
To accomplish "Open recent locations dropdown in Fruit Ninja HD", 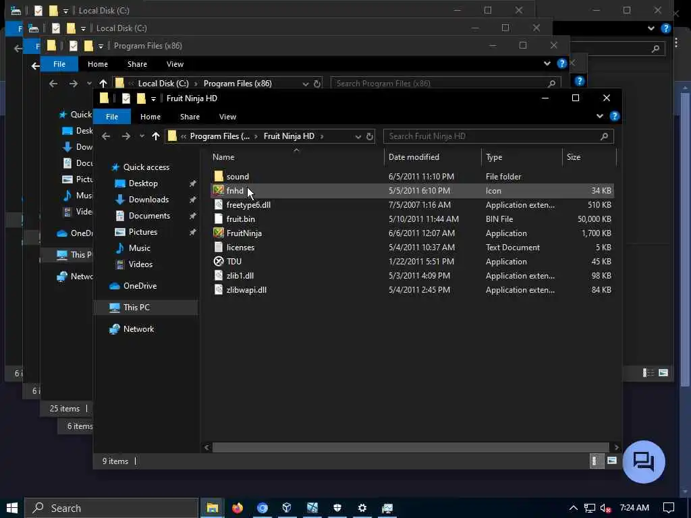I will tap(142, 136).
